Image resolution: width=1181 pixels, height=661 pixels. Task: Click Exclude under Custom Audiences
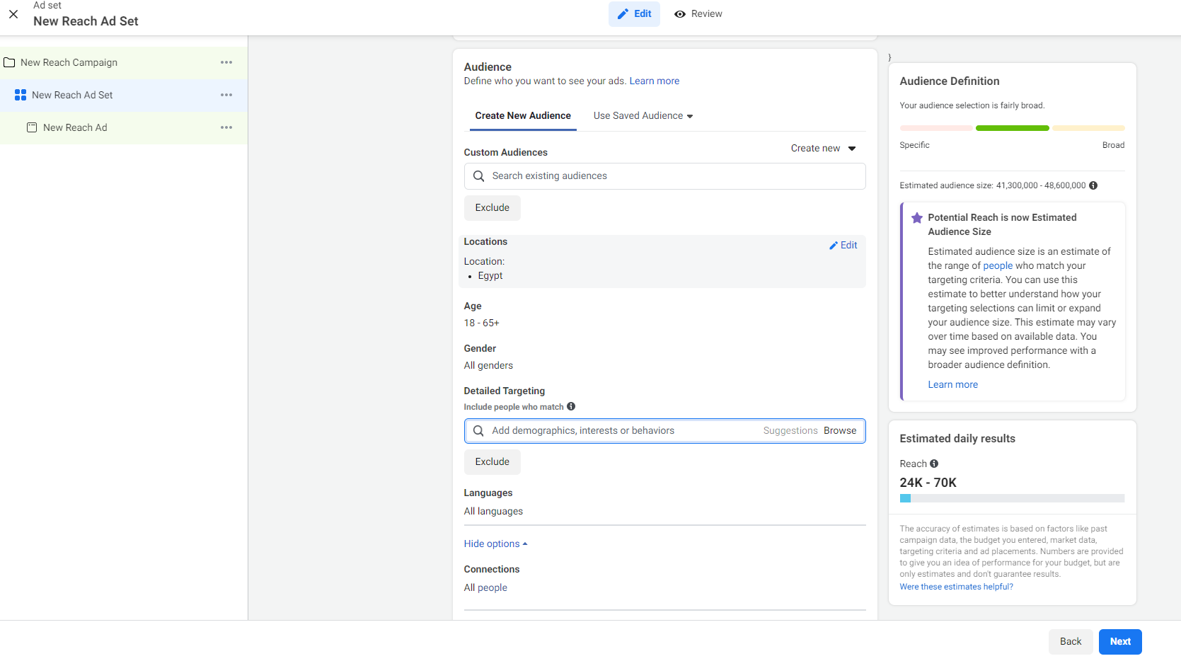click(x=492, y=208)
